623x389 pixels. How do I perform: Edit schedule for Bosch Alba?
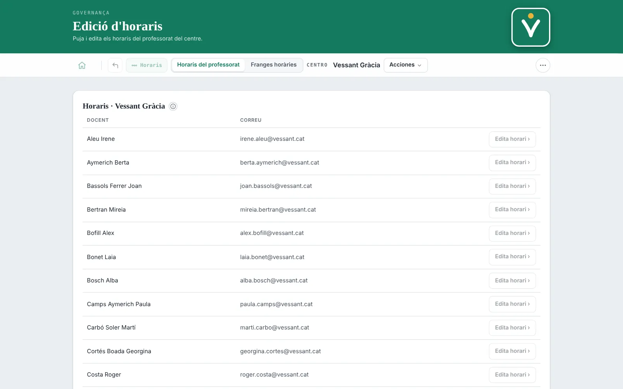click(512, 280)
